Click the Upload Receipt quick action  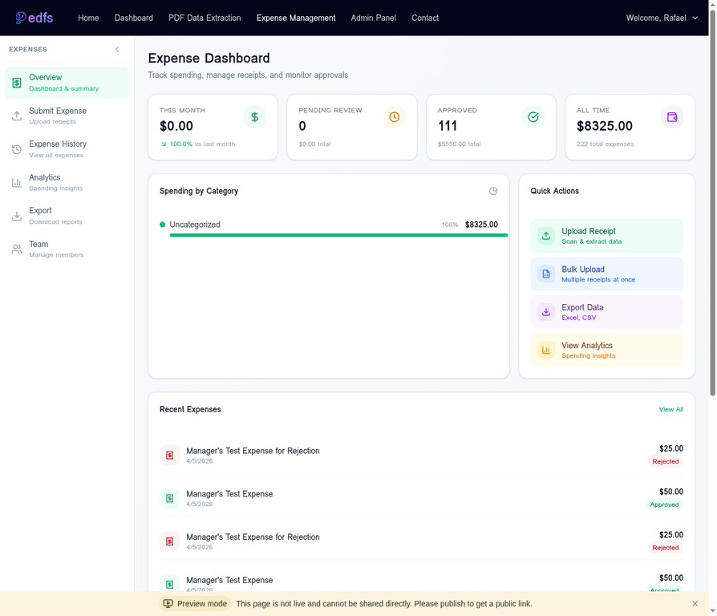607,236
